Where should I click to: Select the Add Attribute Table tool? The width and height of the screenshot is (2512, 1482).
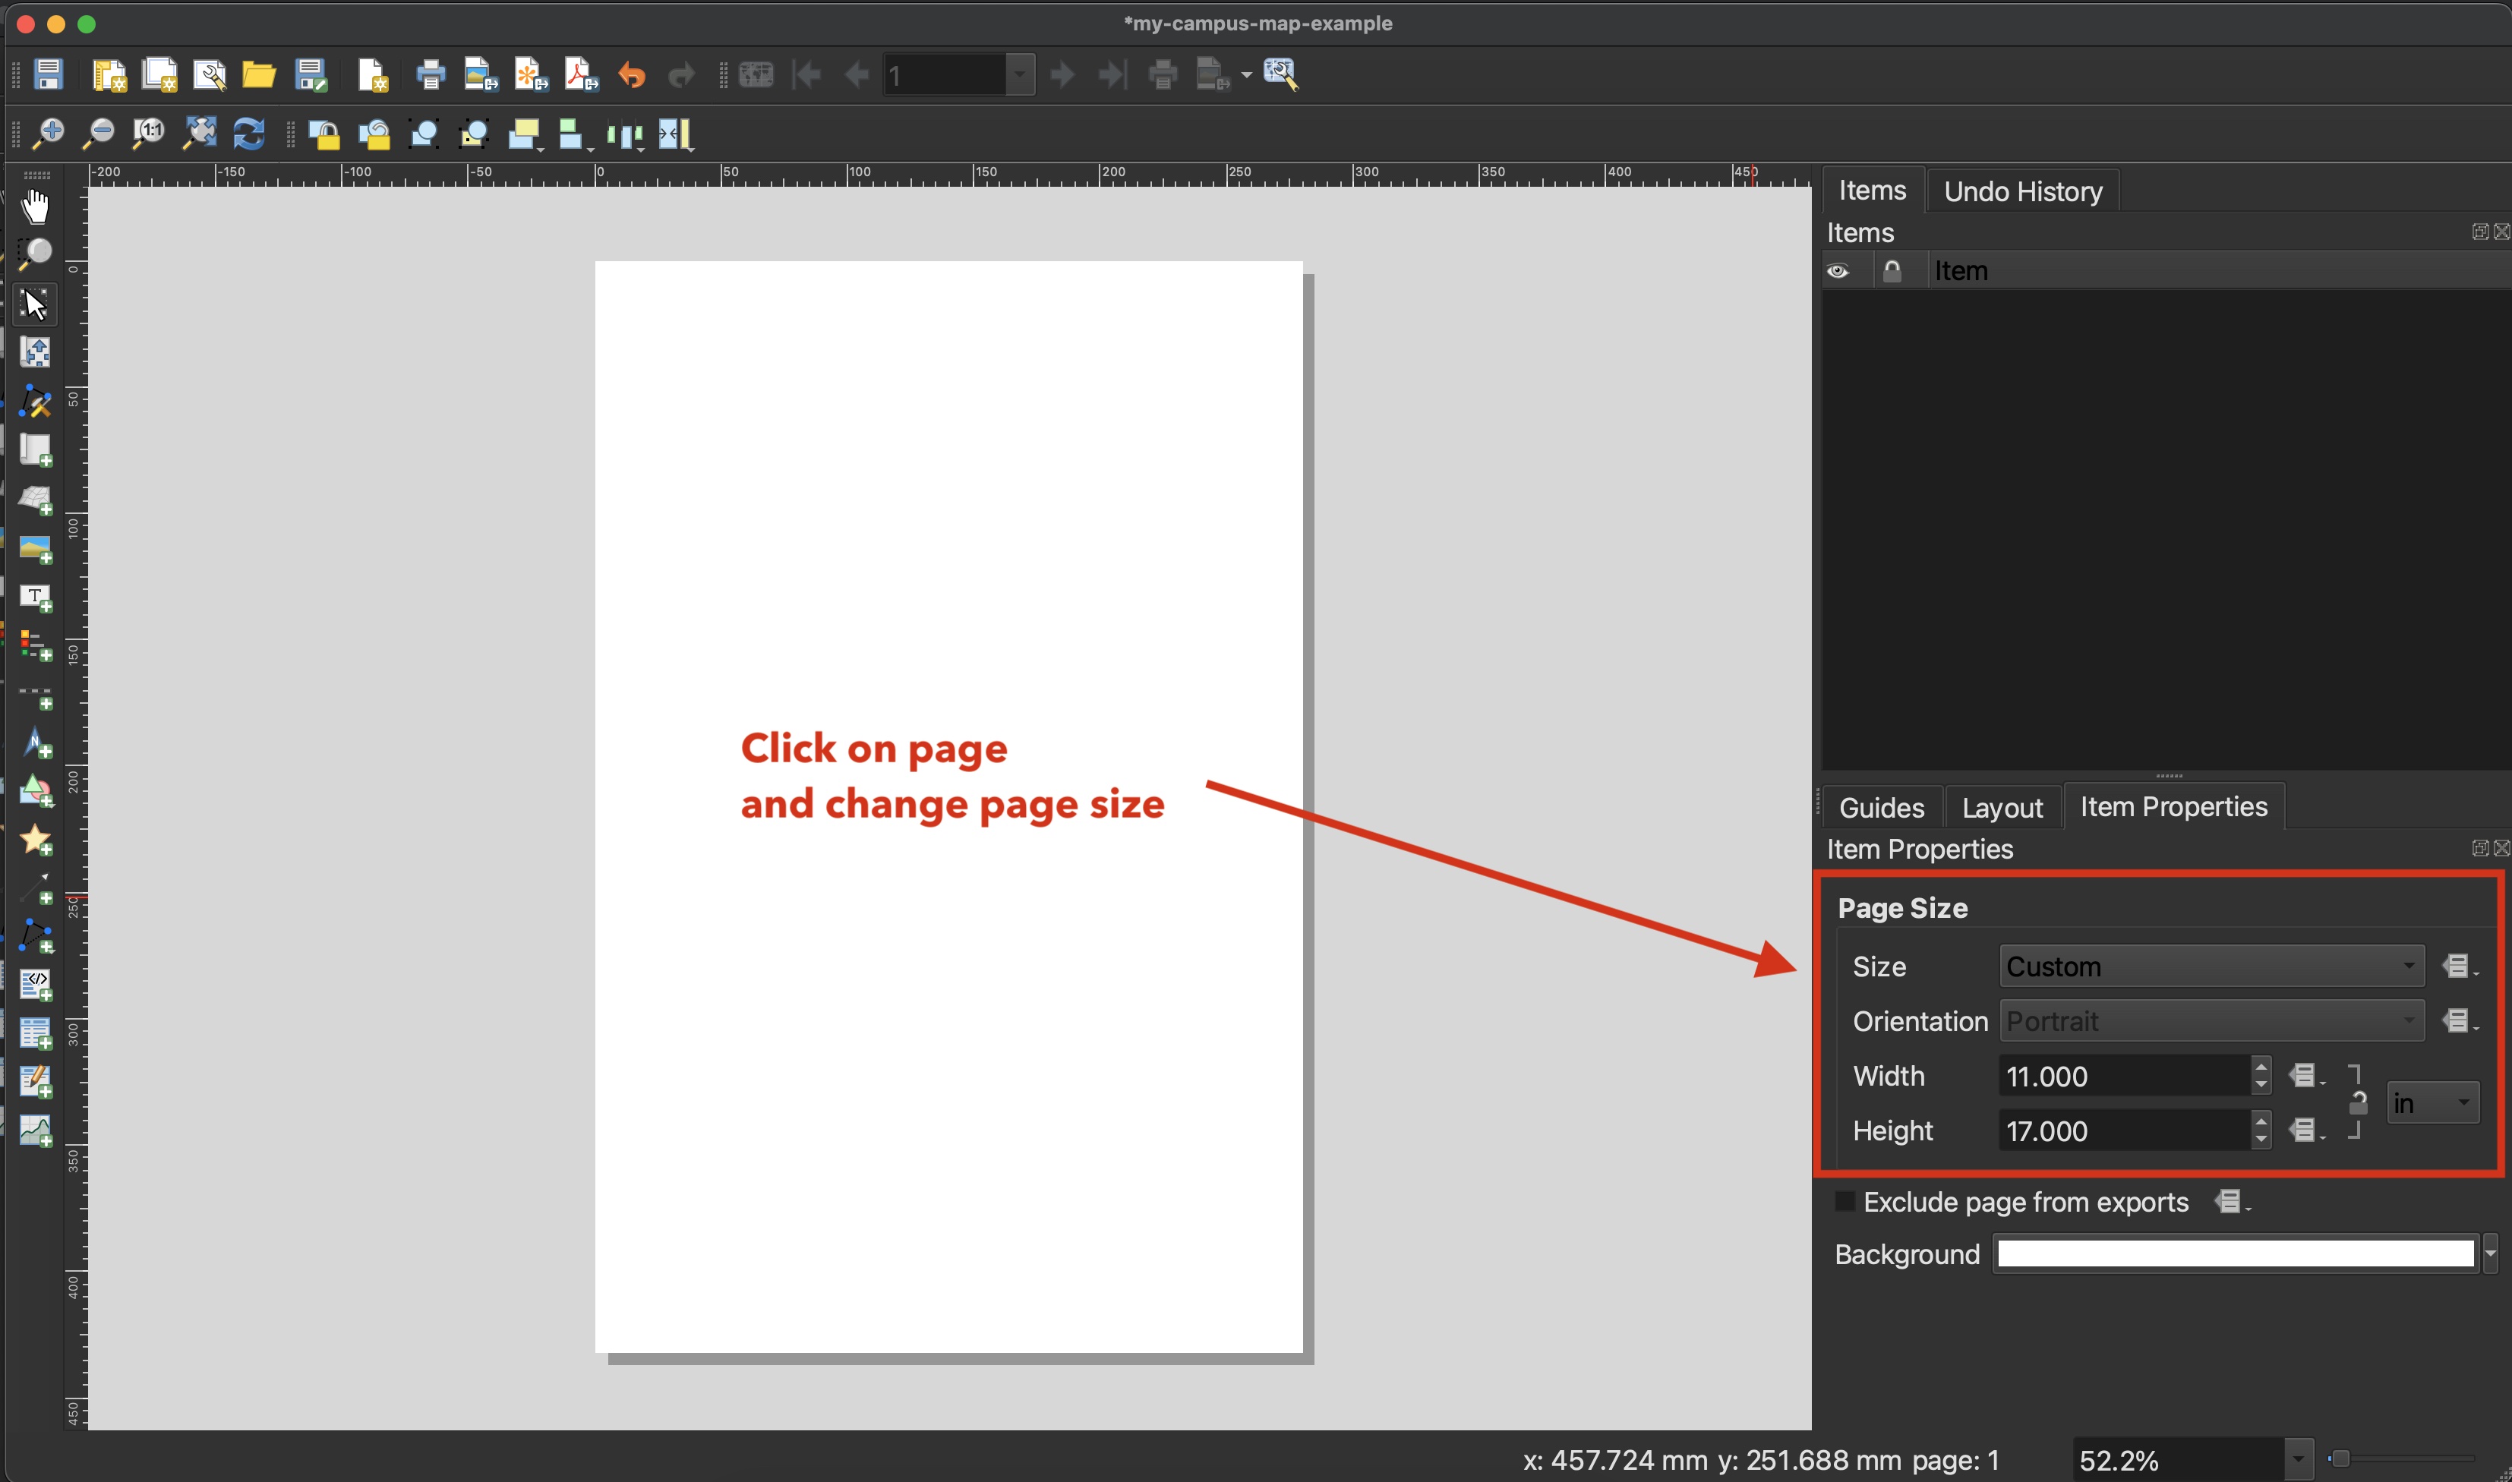(x=36, y=1033)
